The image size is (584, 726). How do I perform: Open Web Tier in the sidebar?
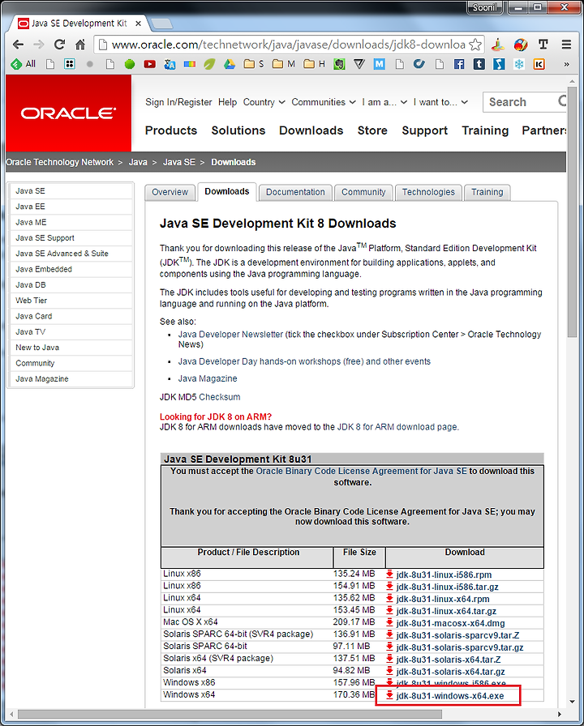[72, 301]
